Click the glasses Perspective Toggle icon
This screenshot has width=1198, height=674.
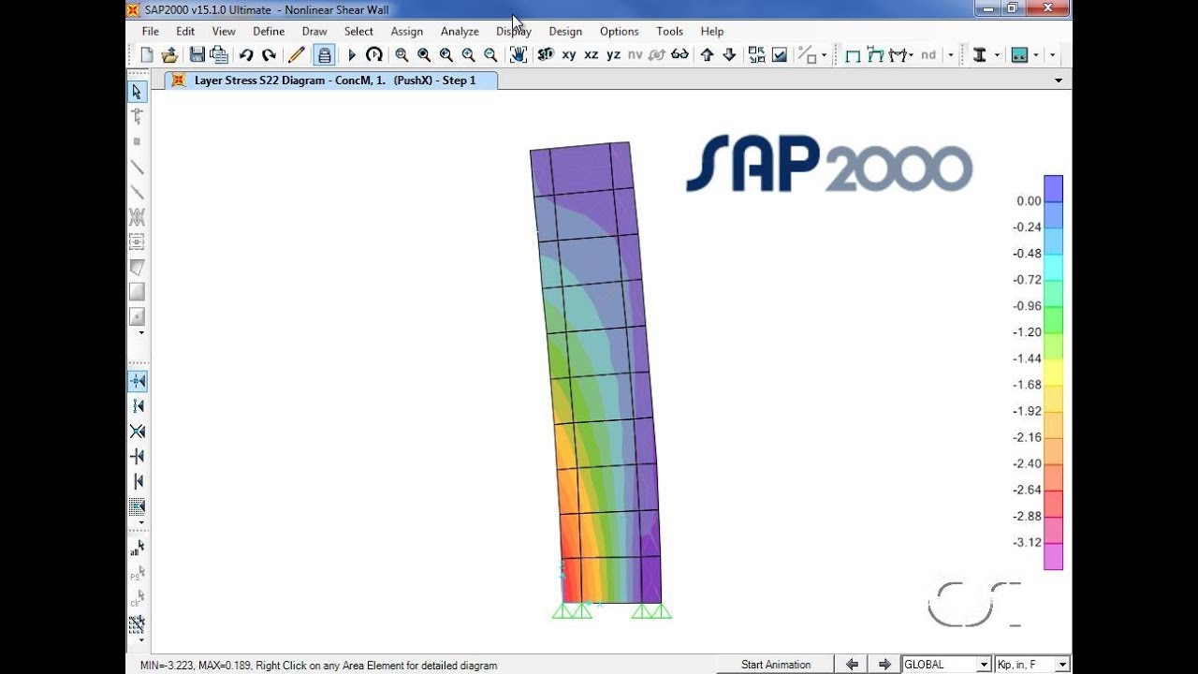point(680,55)
